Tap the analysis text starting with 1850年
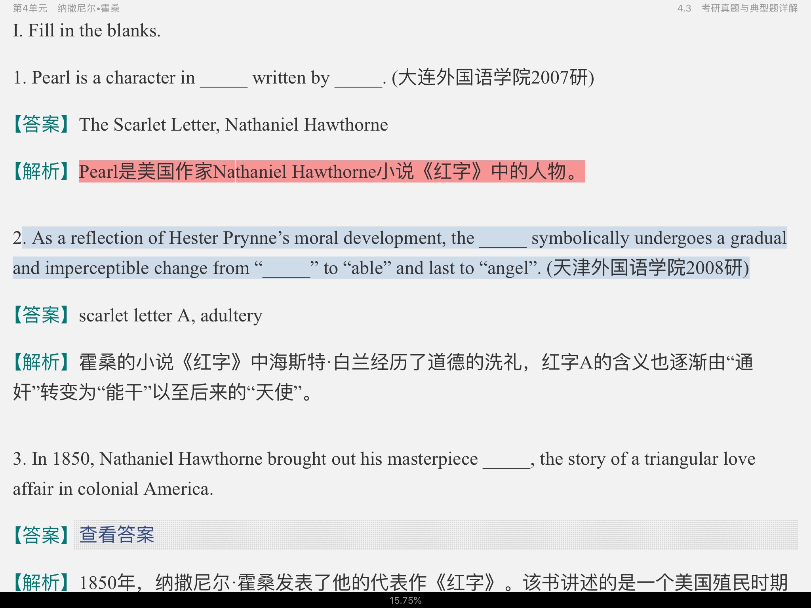The image size is (811, 608). pyautogui.click(x=433, y=583)
